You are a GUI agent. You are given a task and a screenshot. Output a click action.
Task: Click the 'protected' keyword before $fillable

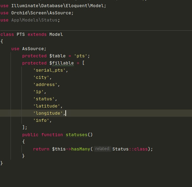[34, 63]
